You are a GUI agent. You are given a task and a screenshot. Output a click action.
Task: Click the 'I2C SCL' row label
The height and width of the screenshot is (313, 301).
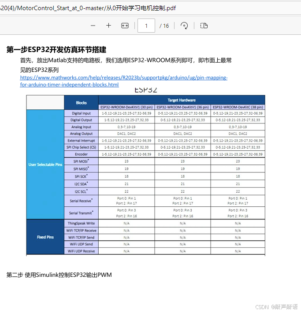coord(81,191)
